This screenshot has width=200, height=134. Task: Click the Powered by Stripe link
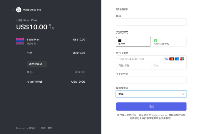[25, 128]
